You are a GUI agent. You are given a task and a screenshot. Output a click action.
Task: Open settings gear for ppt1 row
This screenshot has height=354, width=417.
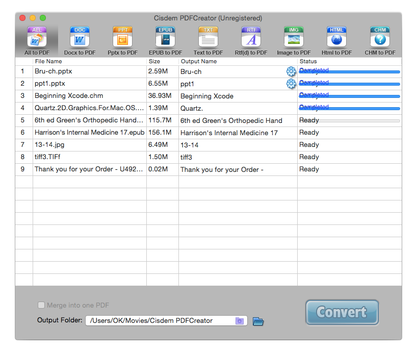pos(291,84)
